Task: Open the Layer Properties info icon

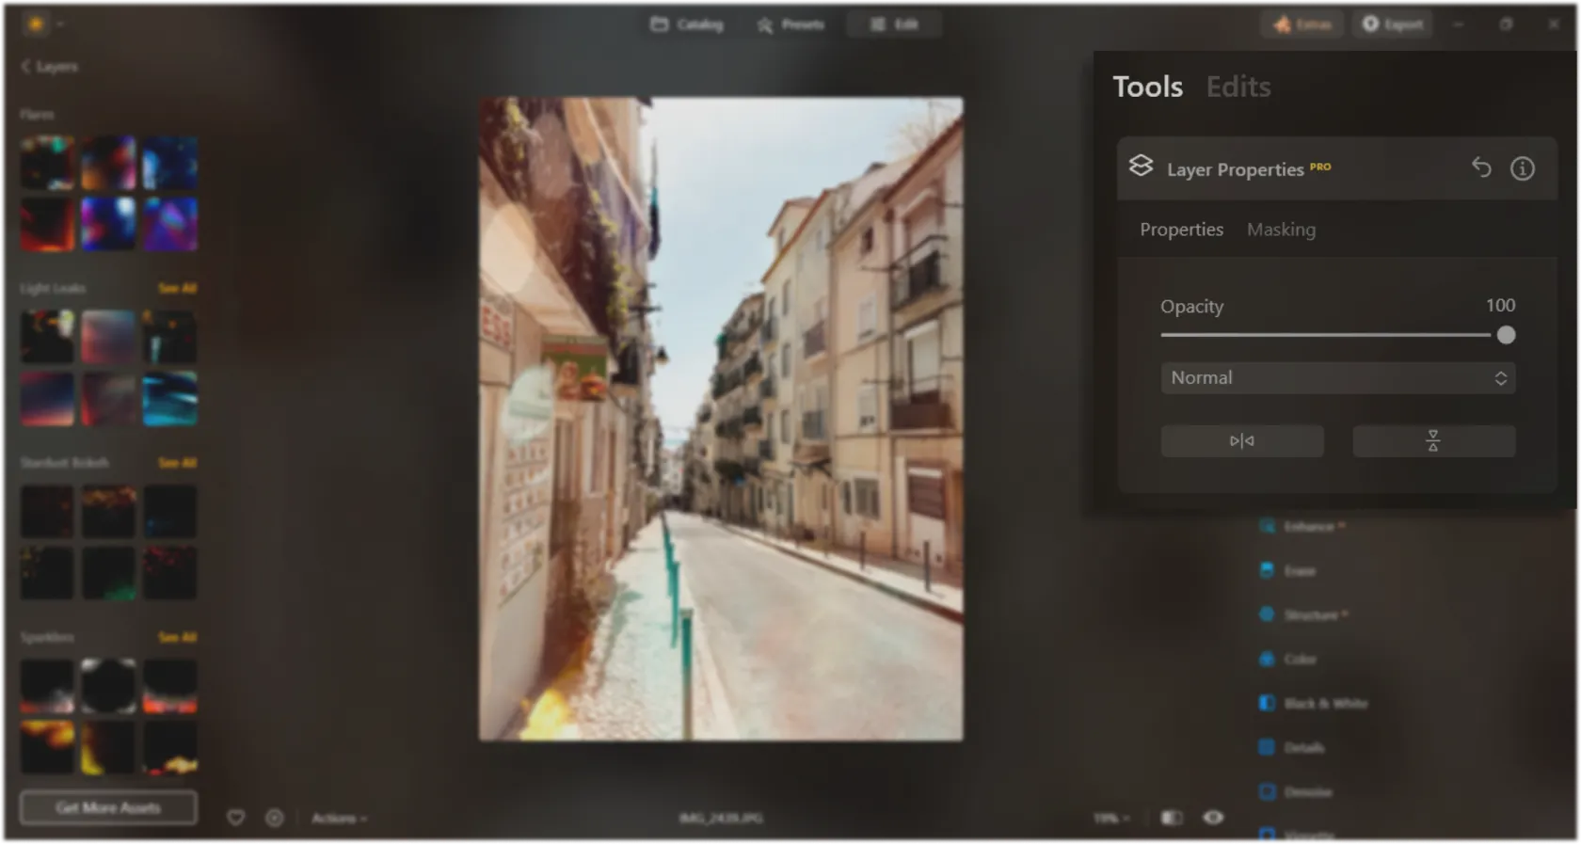Action: pyautogui.click(x=1522, y=168)
